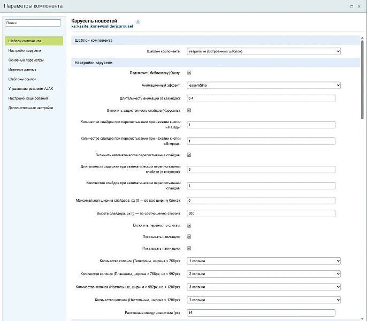Toggle the syllable hyphenation checkbox
This screenshot has height=321, width=367.
189,225
